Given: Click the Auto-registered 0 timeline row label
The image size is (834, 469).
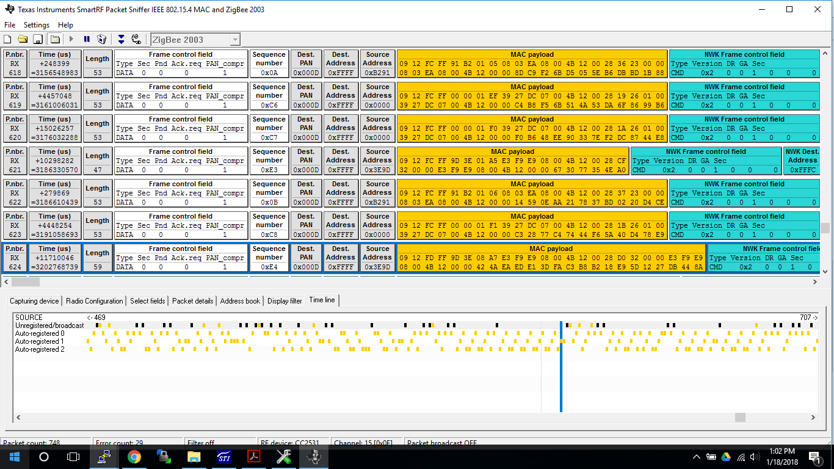Looking at the screenshot, I should click(40, 333).
